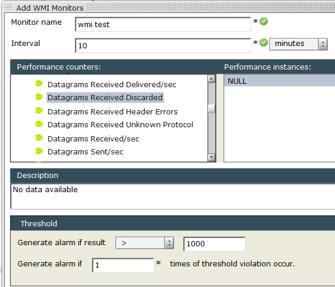Screen dimensions: 335x287
Task: Click green icon beside Datagrams Received Header Errors
Action: pos(39,111)
